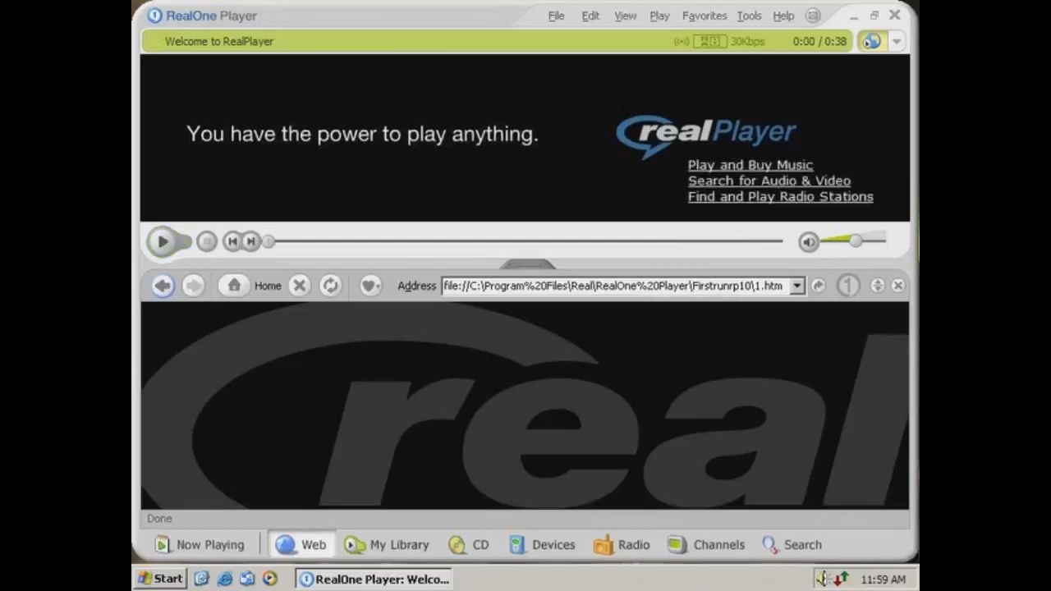Expand the Address bar dropdown

tap(796, 286)
